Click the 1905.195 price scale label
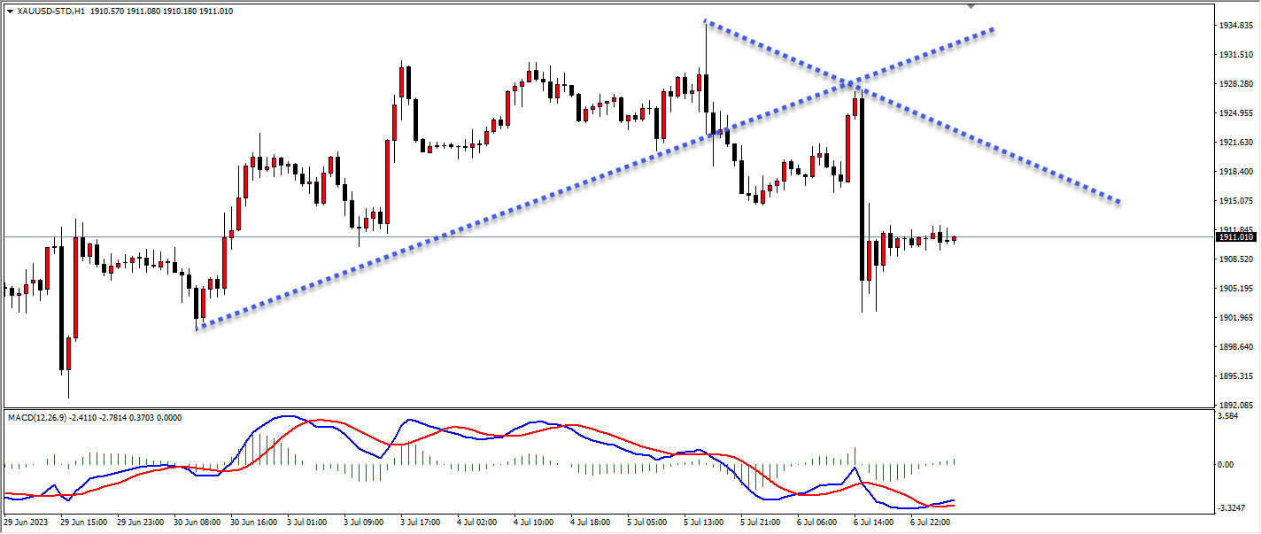 [x=1235, y=289]
